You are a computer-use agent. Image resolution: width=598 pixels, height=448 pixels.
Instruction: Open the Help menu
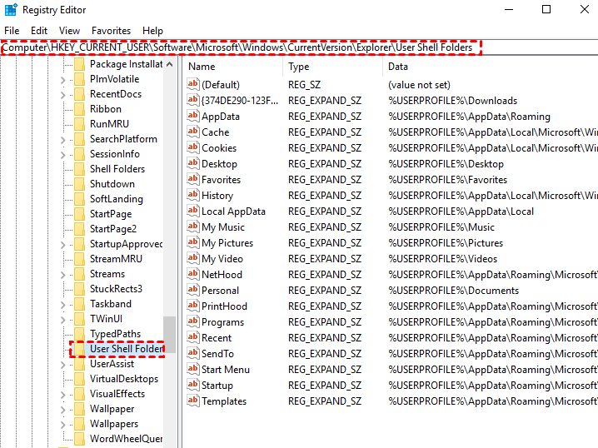point(152,31)
